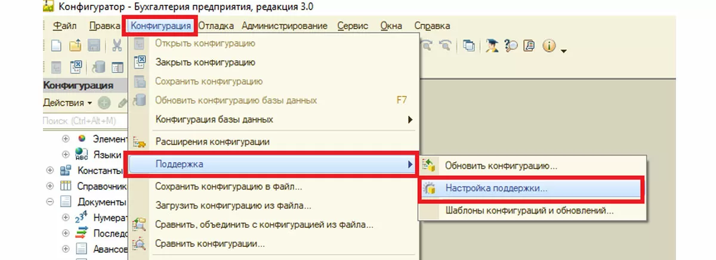716x260 pixels.
Task: Click the pencil Edit icon in Configuration panel
Action: point(122,103)
